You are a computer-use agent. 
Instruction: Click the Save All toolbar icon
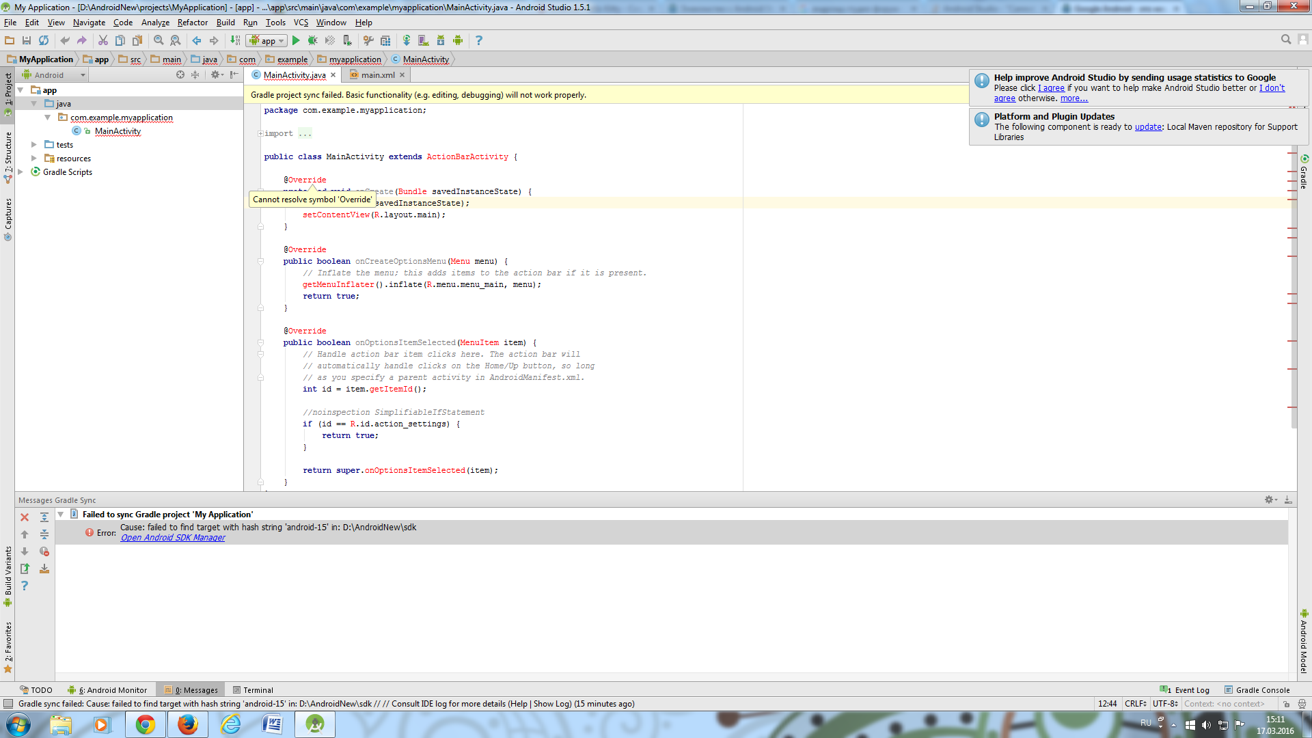[27, 41]
